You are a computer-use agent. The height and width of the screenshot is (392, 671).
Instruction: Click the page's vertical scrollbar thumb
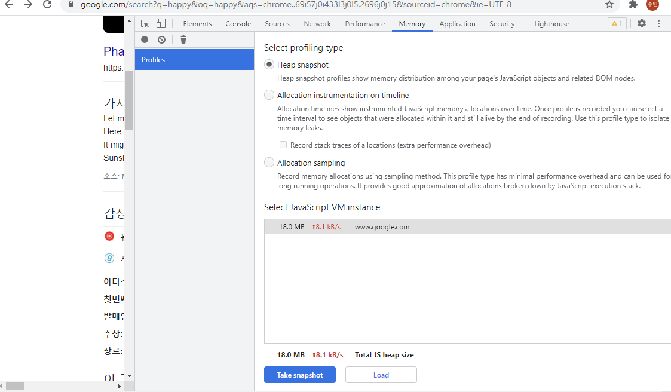(129, 99)
